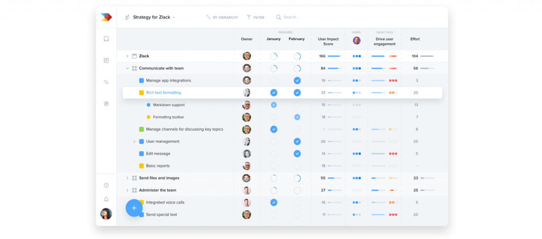The image size is (542, 239).
Task: Click the January release column header
Action: coord(274,39)
